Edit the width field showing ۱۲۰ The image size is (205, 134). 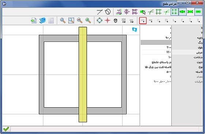point(156,52)
